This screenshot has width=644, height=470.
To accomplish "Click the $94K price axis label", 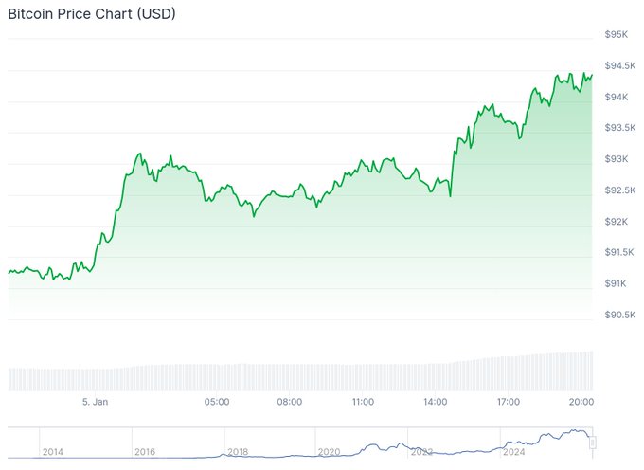I will (617, 97).
